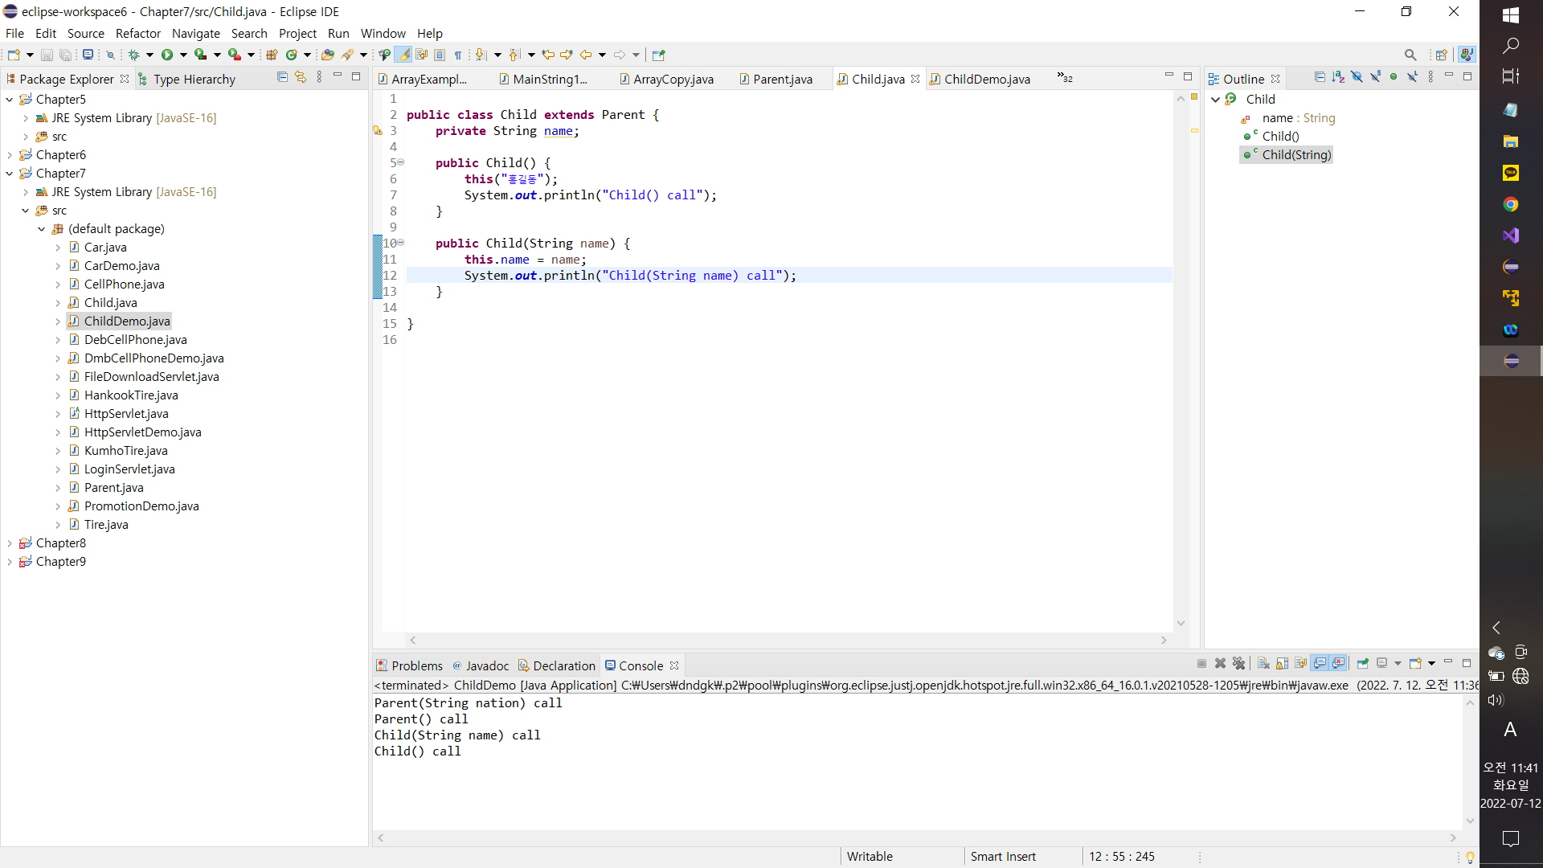Expand the Chapter8 project
This screenshot has height=868, width=1543.
point(10,543)
